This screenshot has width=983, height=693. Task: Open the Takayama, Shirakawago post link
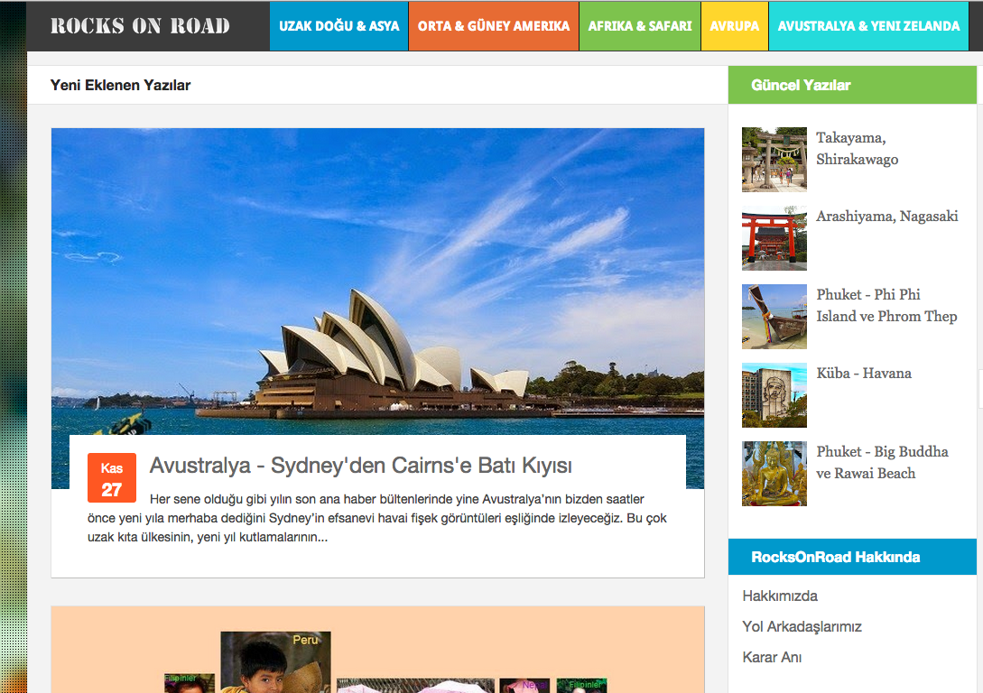click(857, 149)
